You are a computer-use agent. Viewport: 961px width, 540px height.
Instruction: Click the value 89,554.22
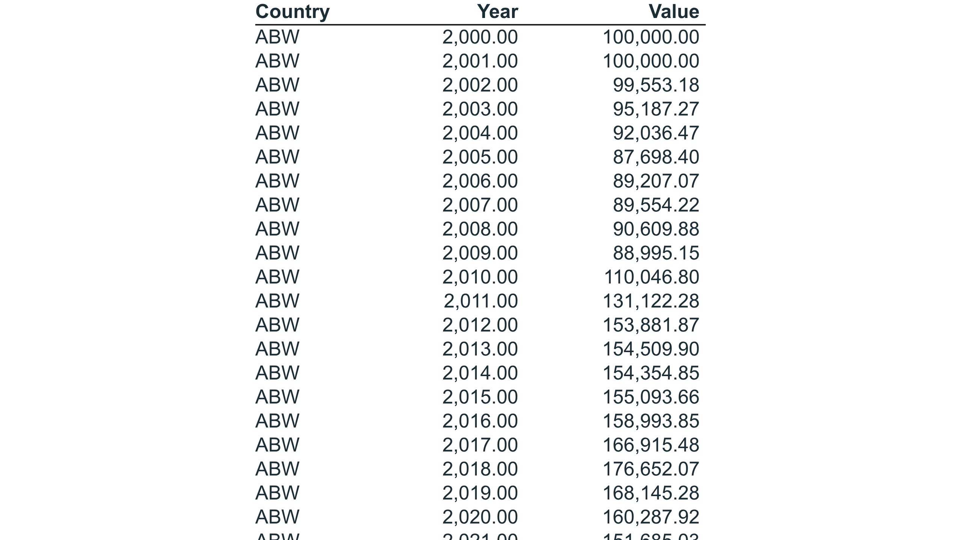pyautogui.click(x=656, y=205)
